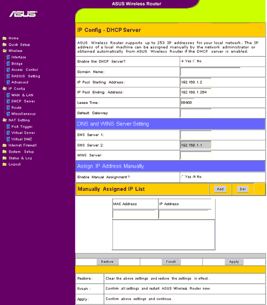Screen dimensions: 267x305
Task: Open the IP Config menu section
Action: (x=17, y=89)
